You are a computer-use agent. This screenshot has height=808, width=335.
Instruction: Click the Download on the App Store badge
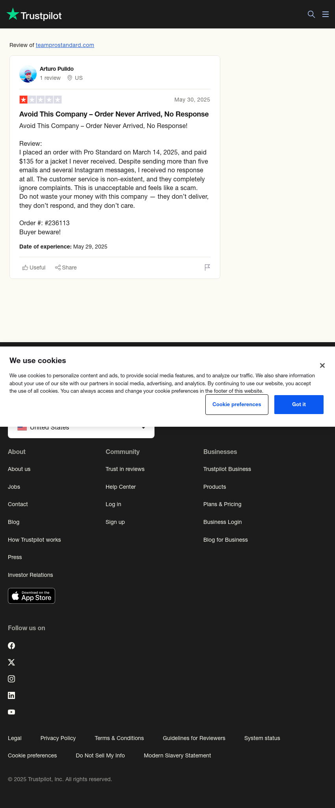click(32, 596)
